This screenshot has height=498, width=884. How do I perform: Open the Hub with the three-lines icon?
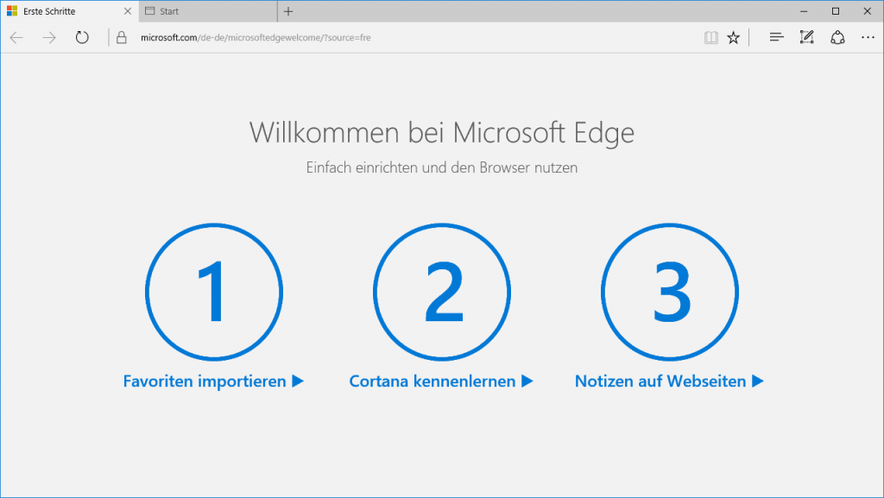[776, 38]
